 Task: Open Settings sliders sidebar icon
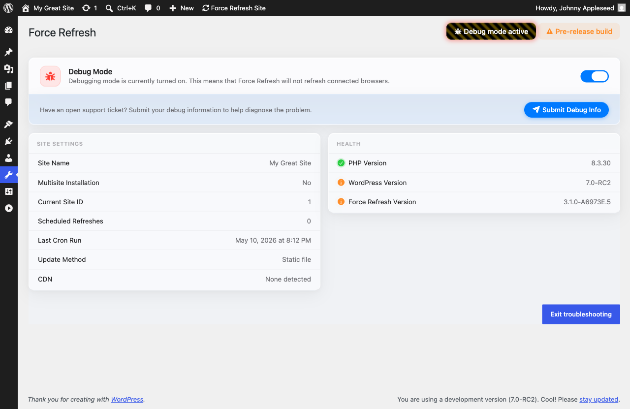coord(8,191)
